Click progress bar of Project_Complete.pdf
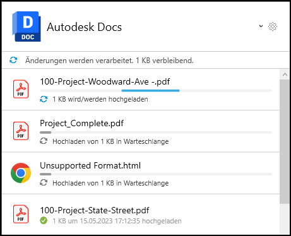The width and height of the screenshot is (291, 236). [x=156, y=133]
